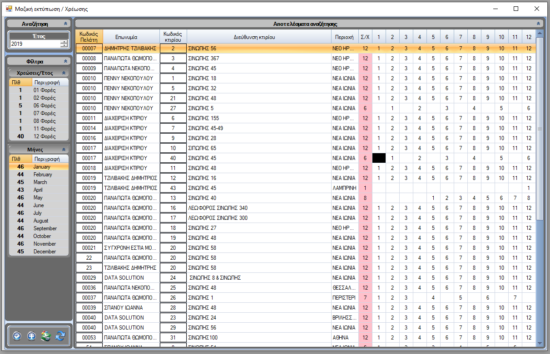Collapse the Φίλτρα panel
Image resolution: width=550 pixels, height=354 pixels.
click(65, 61)
